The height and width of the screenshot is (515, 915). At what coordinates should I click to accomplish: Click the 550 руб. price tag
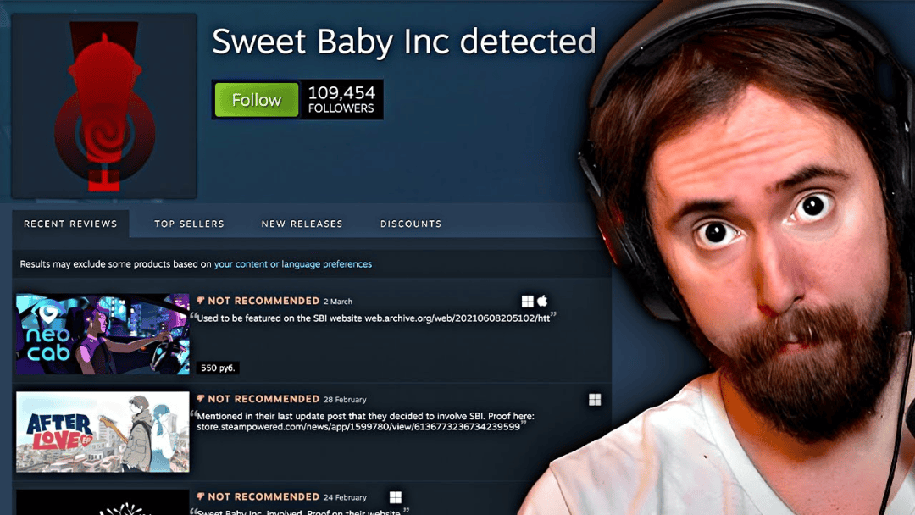[218, 368]
